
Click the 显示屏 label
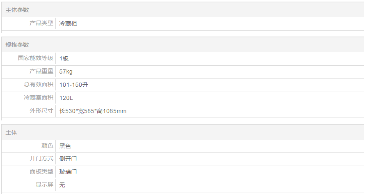tap(44, 185)
